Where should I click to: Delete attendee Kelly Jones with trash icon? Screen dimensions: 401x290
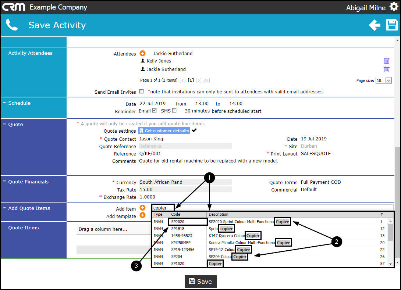386,61
